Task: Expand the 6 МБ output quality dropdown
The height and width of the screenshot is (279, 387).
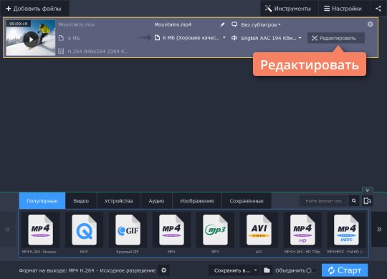Action: point(193,38)
